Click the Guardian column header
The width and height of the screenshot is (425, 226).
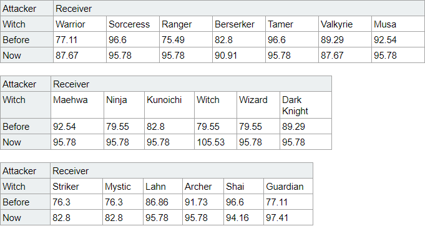(x=288, y=187)
